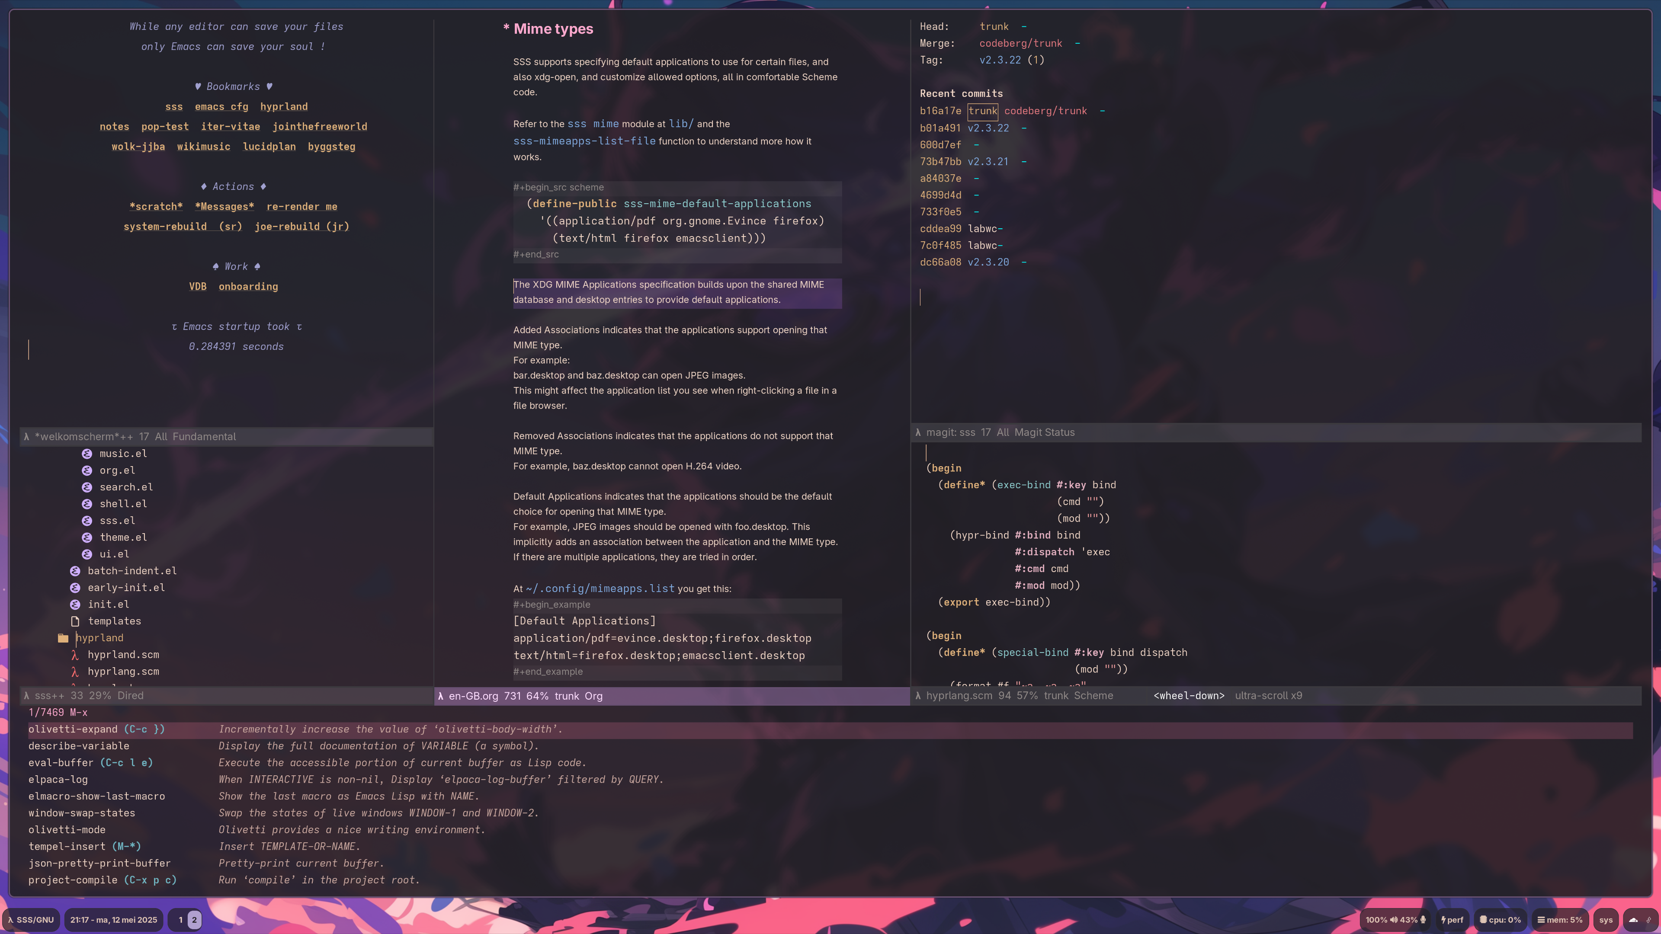Image resolution: width=1661 pixels, height=934 pixels.
Task: Open the *scratch* buffer action
Action: coord(156,207)
